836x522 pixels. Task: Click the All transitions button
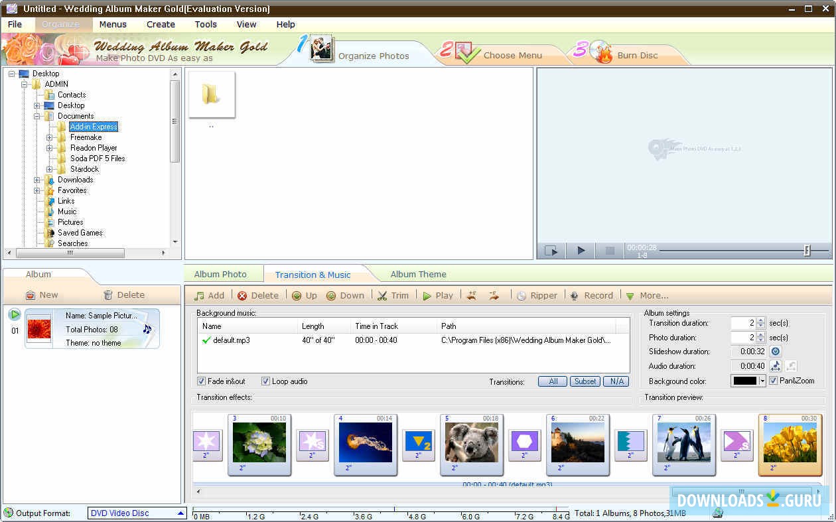(x=553, y=381)
